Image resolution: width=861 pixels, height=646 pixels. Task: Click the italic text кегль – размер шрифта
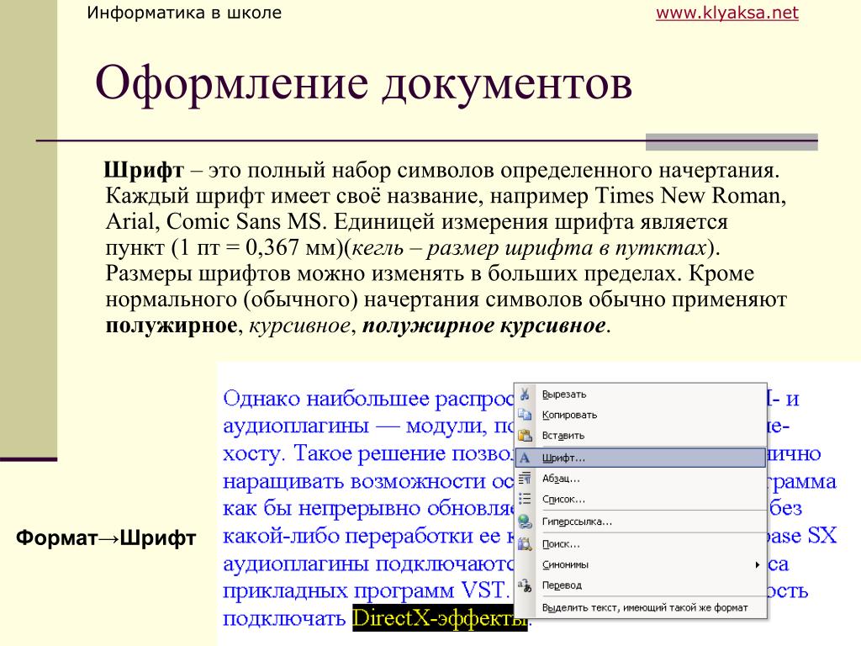click(x=472, y=248)
